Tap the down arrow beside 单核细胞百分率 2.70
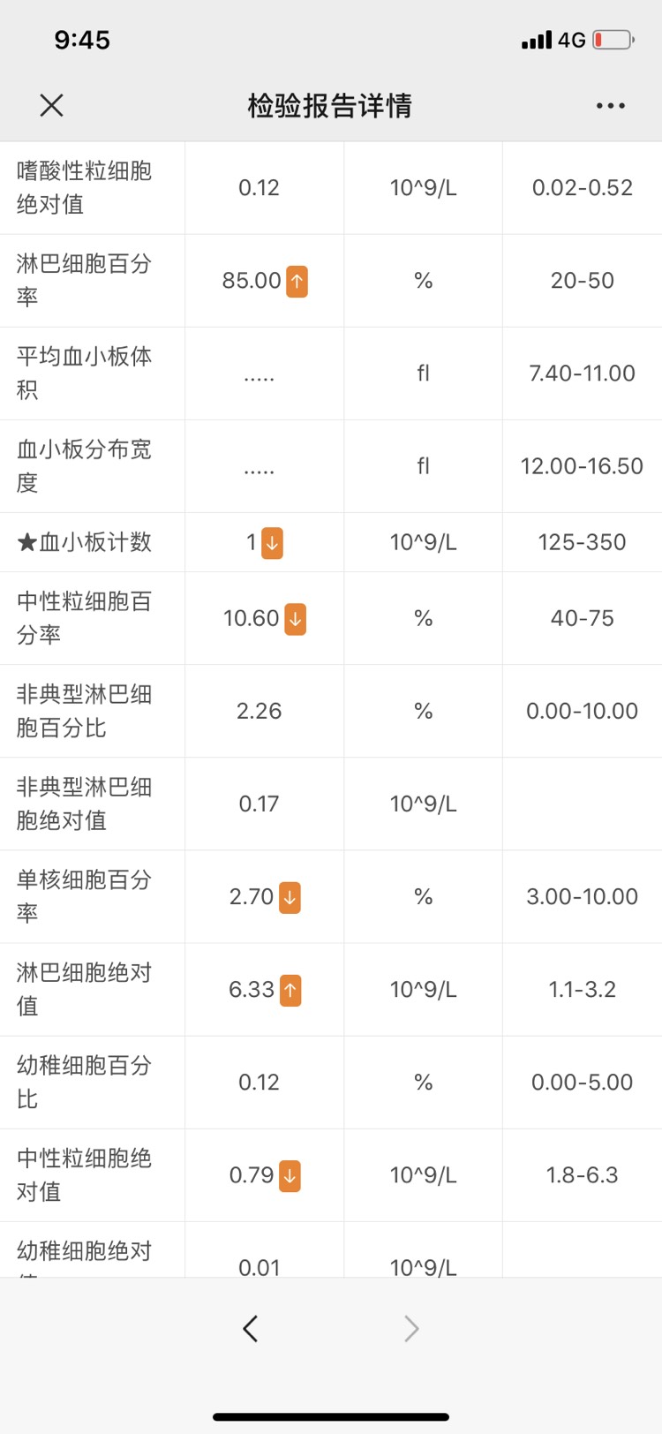 (x=291, y=896)
